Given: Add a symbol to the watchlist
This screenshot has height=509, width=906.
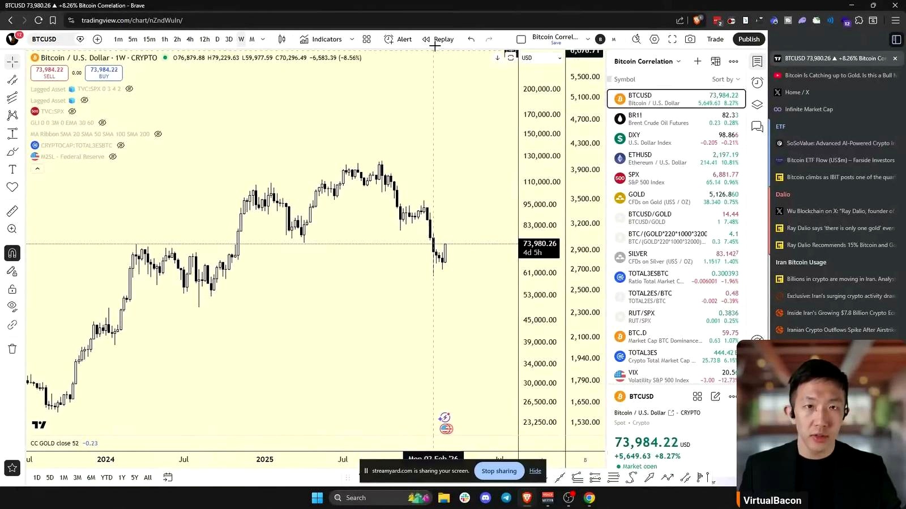Looking at the screenshot, I should pos(698,61).
